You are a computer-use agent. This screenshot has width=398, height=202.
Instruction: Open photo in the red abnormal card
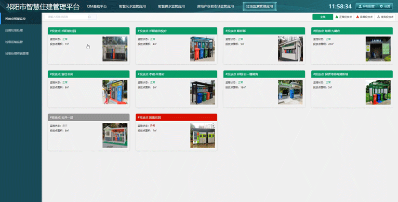coord(203,135)
